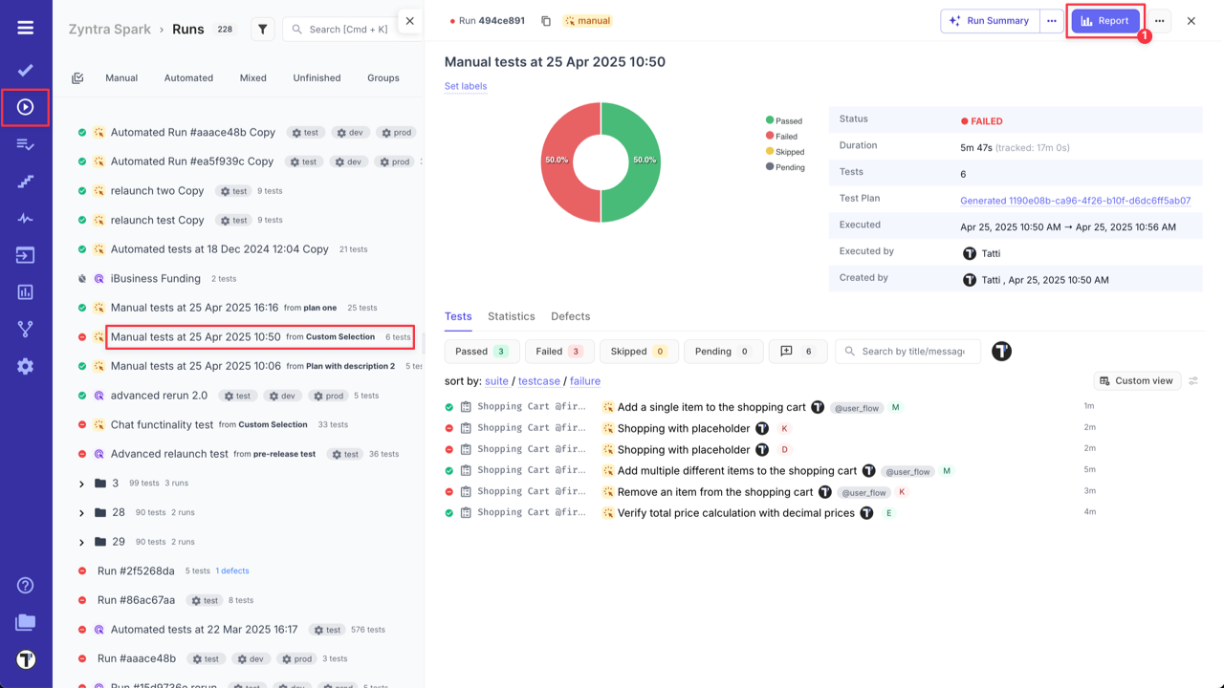Viewport: 1224px width, 688px height.
Task: Toggle the Failed results filter chip
Action: click(558, 351)
